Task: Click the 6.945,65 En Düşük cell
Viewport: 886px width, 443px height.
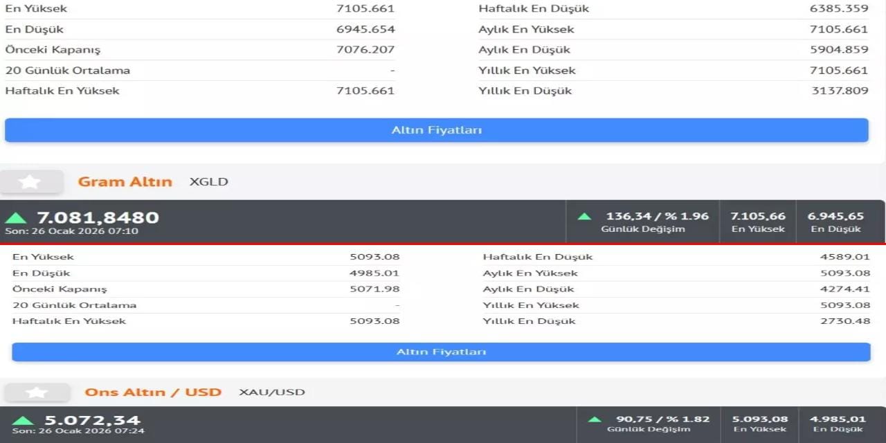Action: pyautogui.click(x=835, y=221)
